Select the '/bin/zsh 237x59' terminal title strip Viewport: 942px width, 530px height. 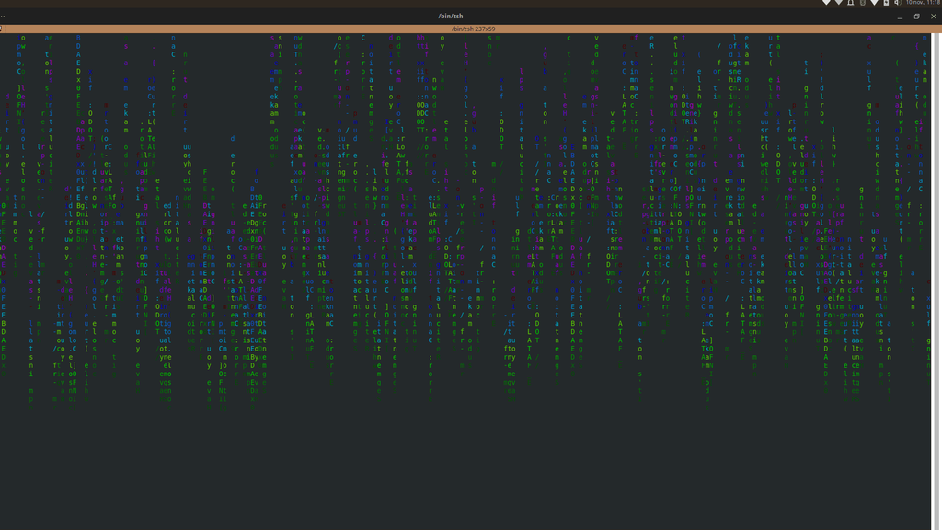473,29
